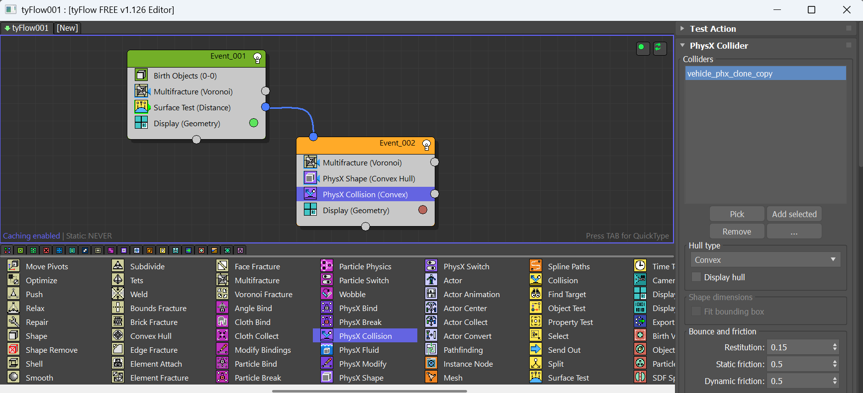Select the Send Out operator icon
The height and width of the screenshot is (393, 863).
536,349
